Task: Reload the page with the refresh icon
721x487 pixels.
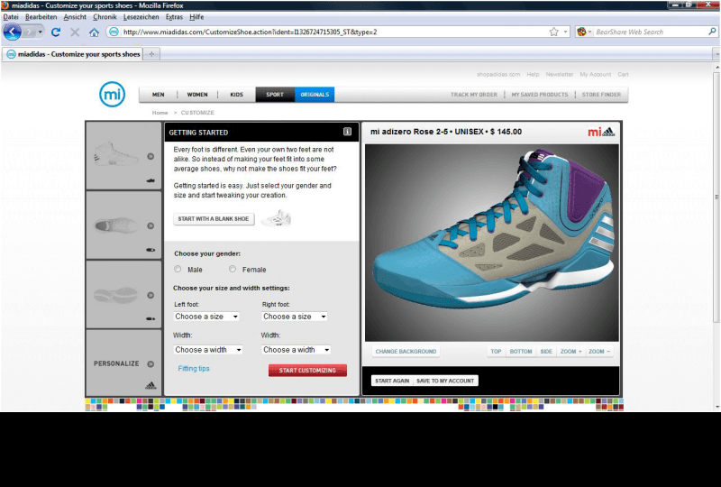Action: (56, 32)
